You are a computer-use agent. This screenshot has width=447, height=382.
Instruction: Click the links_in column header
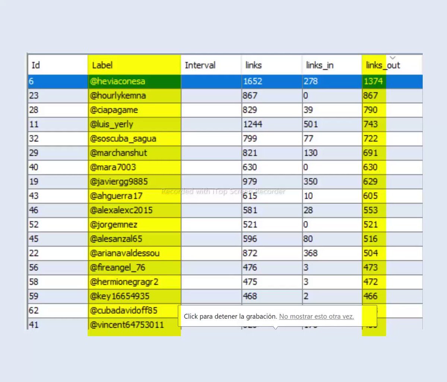coord(332,65)
